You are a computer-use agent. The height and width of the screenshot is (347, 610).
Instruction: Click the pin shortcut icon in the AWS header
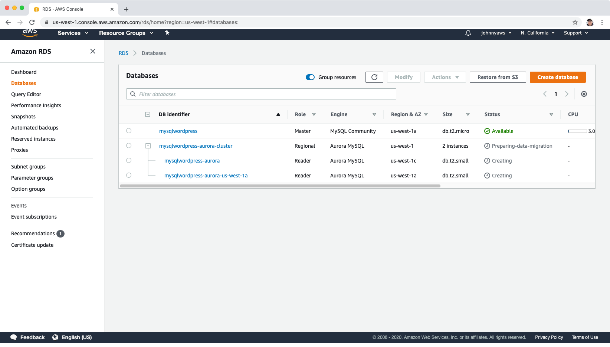(167, 33)
